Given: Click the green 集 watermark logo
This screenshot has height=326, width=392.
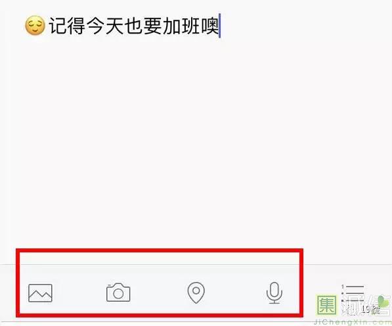Looking at the screenshot, I should tap(327, 305).
